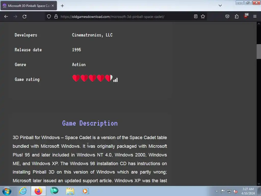Click the fifth half-filled heart rating
261x196 pixels.
[x=109, y=78]
